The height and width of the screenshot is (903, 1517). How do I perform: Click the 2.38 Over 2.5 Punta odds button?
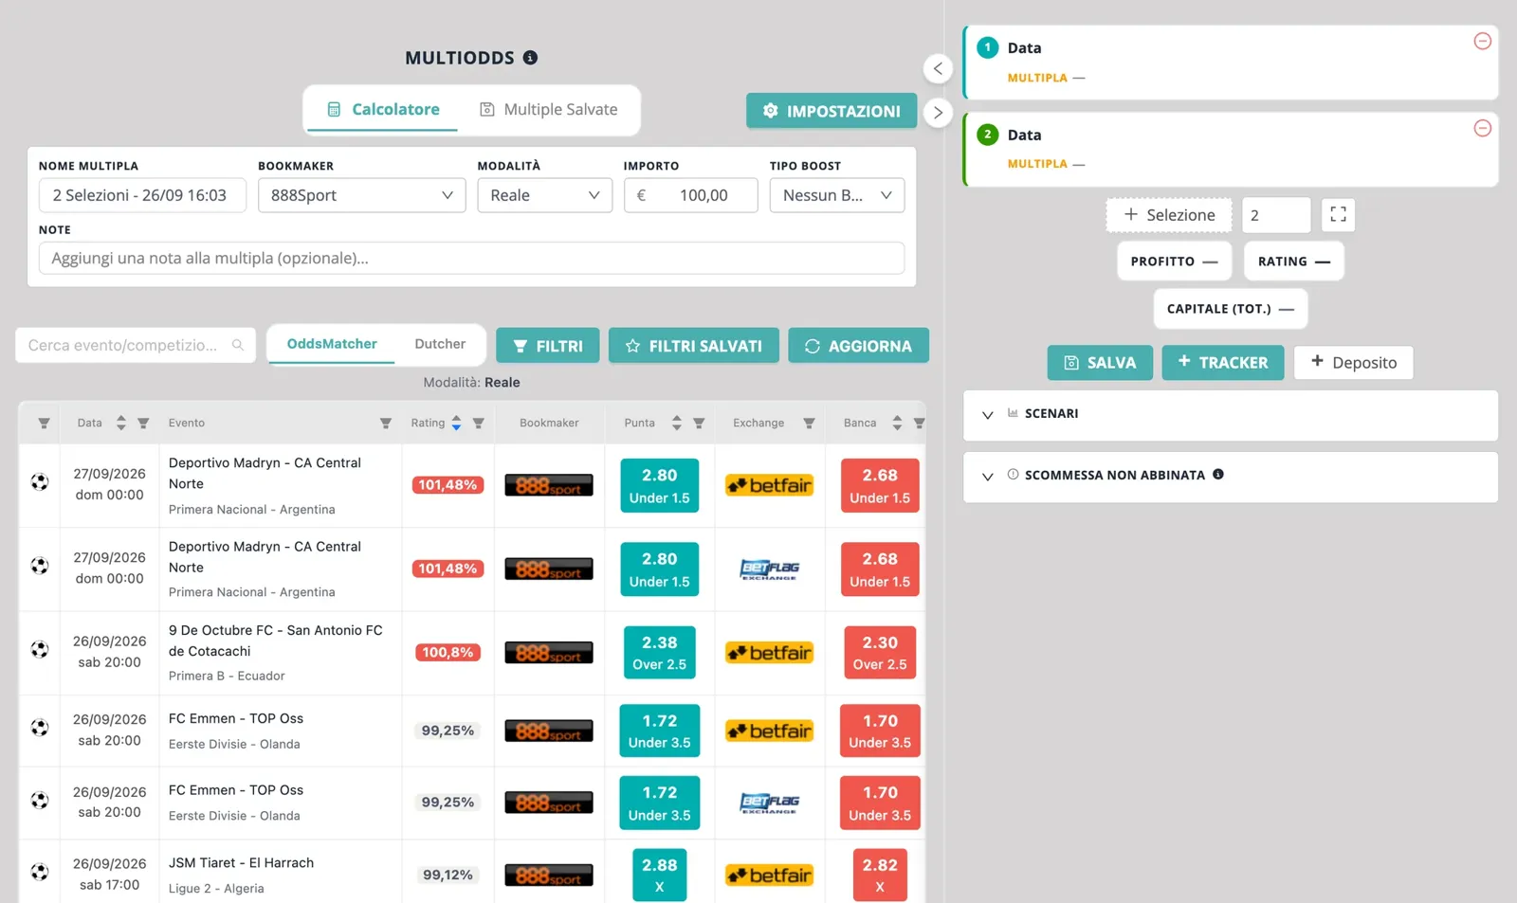pos(660,652)
